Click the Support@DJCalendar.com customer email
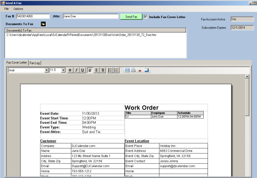257x178 pixels. click(98, 166)
